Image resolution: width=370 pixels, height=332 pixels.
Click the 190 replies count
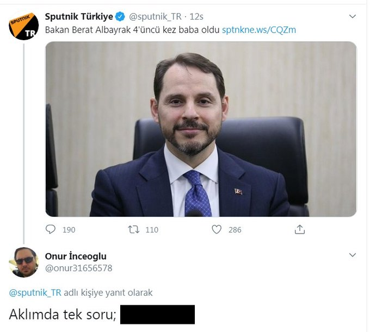69,230
